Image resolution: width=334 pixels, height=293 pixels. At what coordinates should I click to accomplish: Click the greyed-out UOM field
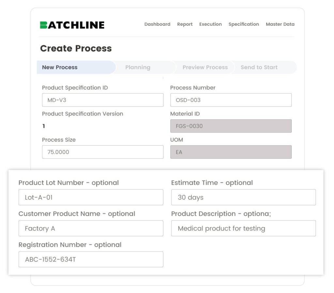click(x=231, y=152)
